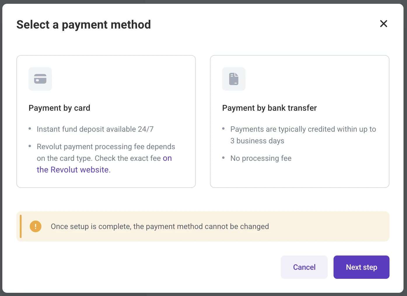Click the orange bar on warning banner
The width and height of the screenshot is (407, 296).
[21, 226]
